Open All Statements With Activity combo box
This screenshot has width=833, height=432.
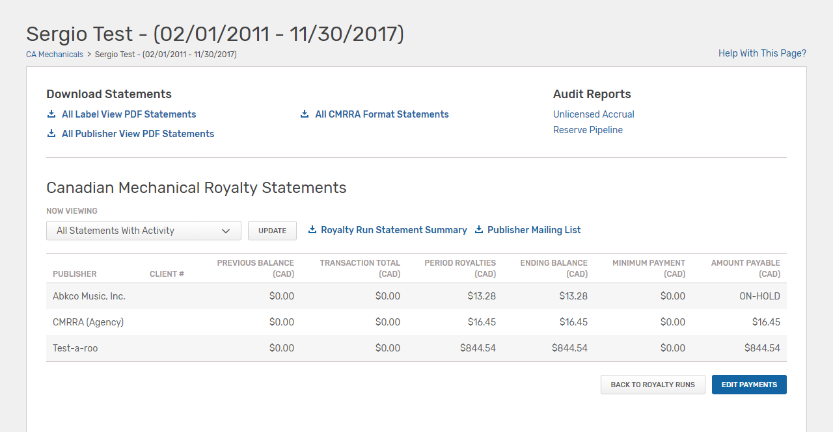point(144,231)
